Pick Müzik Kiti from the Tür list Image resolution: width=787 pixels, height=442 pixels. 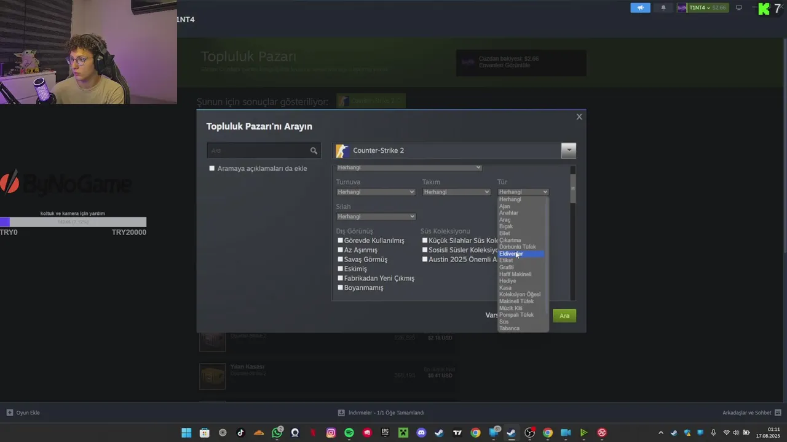(x=521, y=308)
